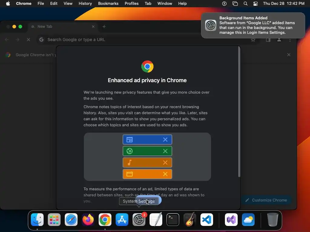
Task: Open the Trash in the dock
Action: click(273, 220)
